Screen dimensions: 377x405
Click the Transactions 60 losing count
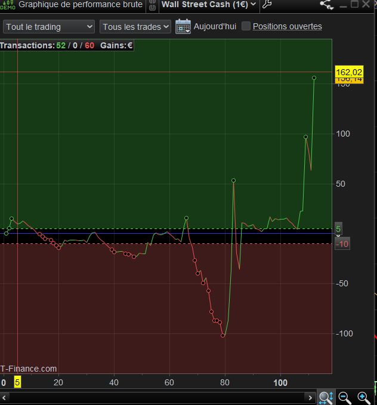(89, 45)
